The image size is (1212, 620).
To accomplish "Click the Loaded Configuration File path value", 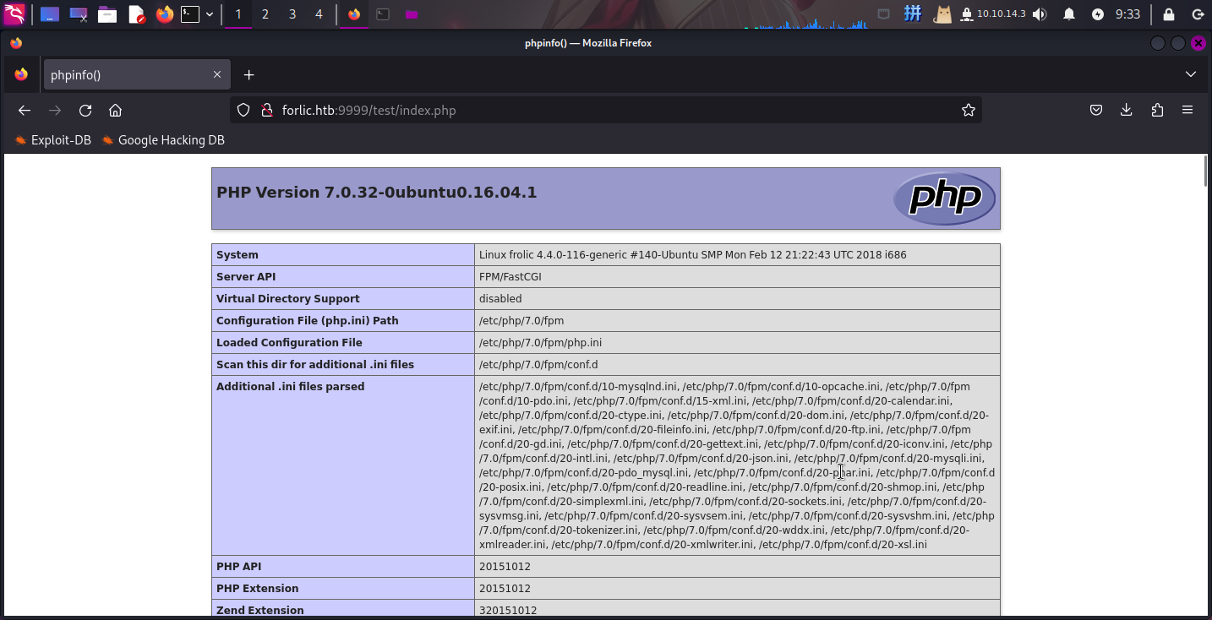I will [540, 343].
